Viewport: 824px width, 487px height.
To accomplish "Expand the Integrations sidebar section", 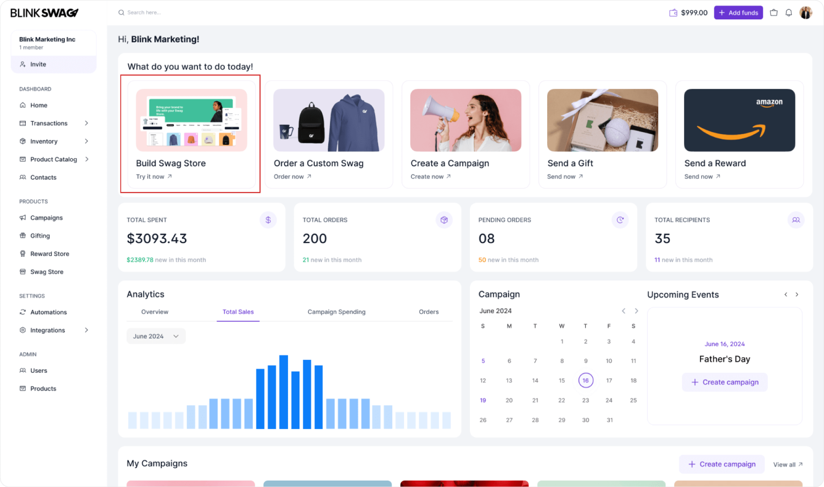I will [86, 330].
